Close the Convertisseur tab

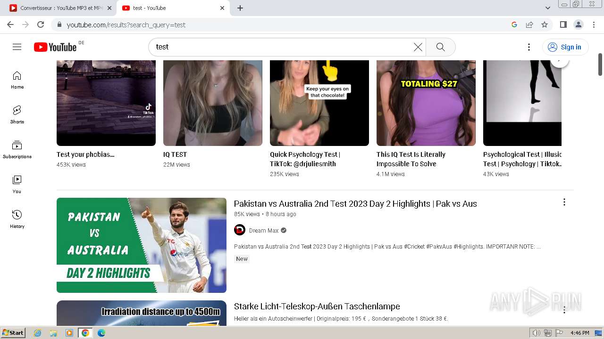tap(110, 8)
